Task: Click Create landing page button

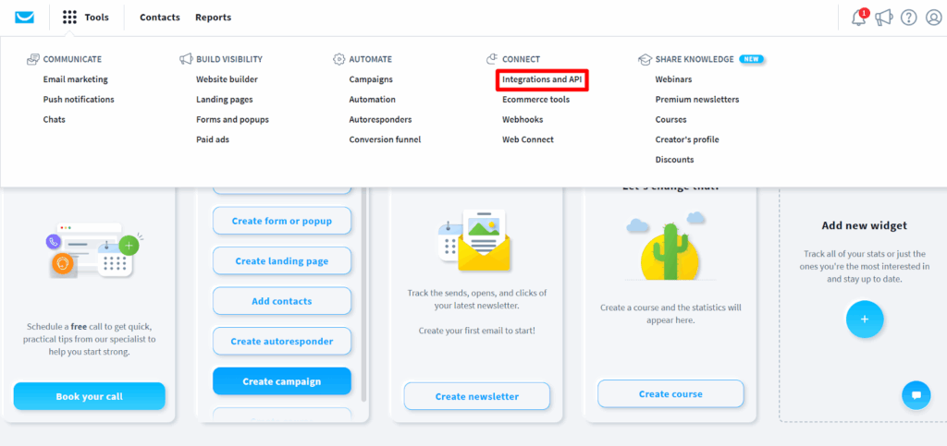Action: [282, 261]
